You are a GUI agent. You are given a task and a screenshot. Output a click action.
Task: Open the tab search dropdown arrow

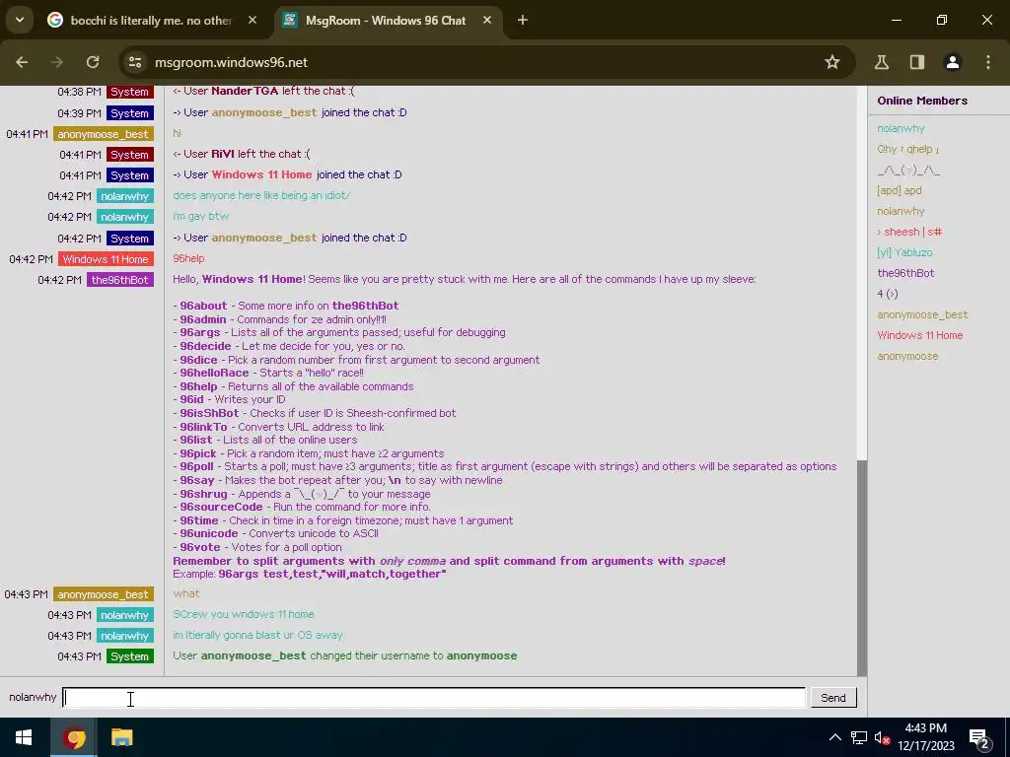pos(20,20)
